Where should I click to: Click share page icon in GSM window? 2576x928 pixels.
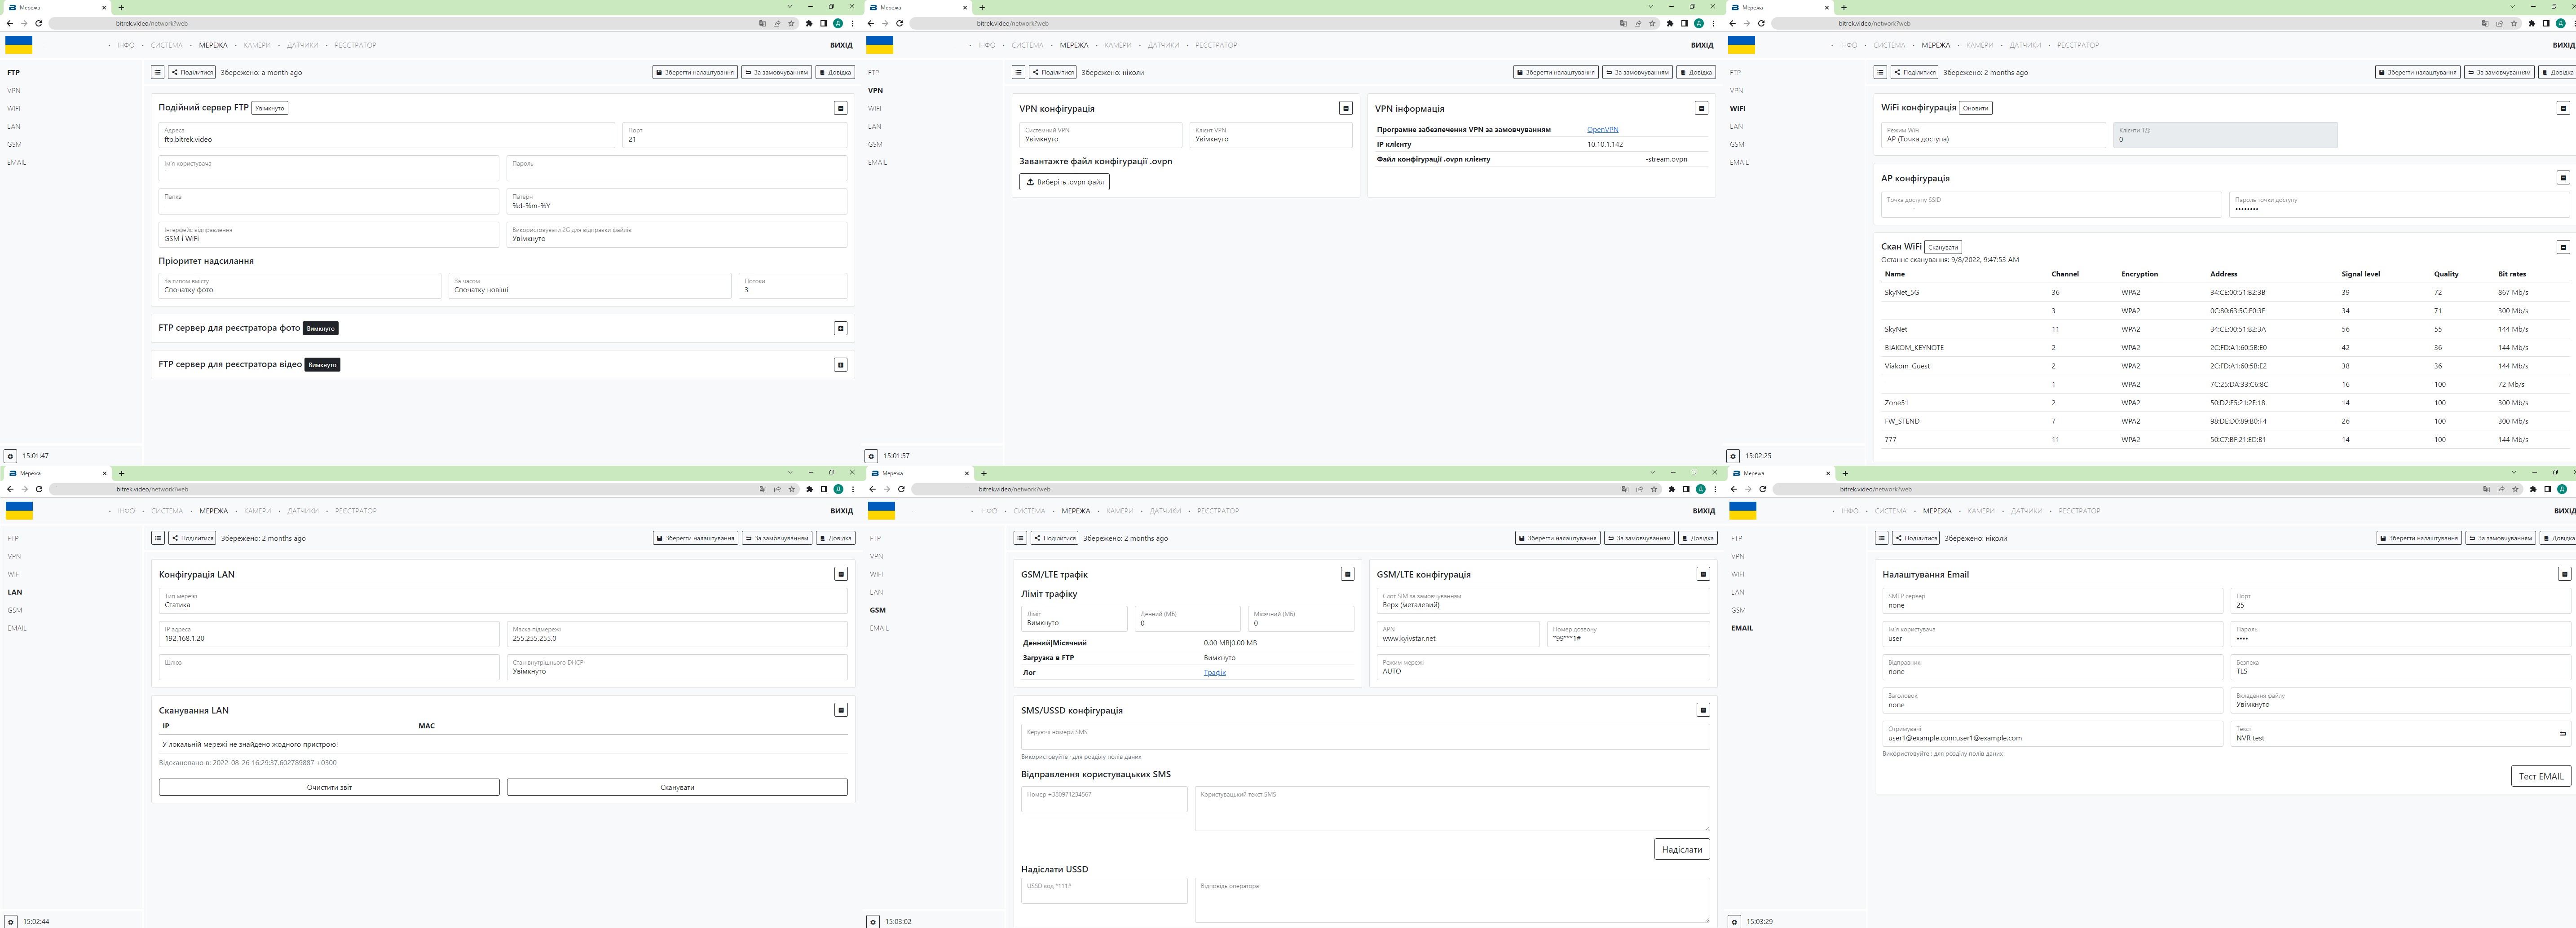tap(1639, 489)
